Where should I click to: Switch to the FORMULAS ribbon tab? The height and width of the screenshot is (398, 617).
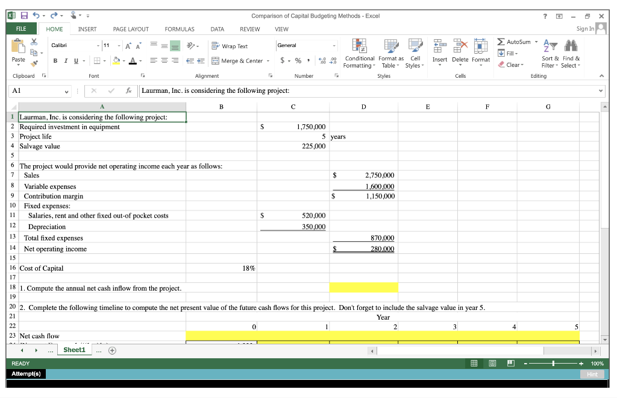pyautogui.click(x=178, y=29)
